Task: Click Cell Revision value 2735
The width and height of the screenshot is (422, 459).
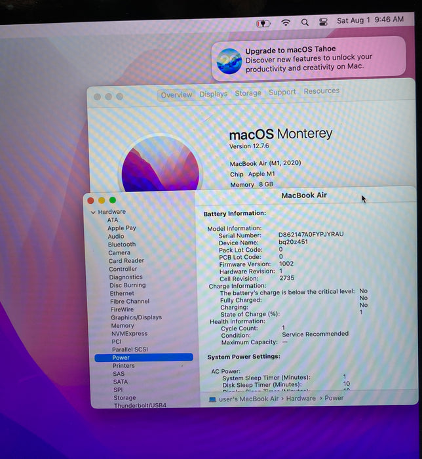Action: click(287, 278)
